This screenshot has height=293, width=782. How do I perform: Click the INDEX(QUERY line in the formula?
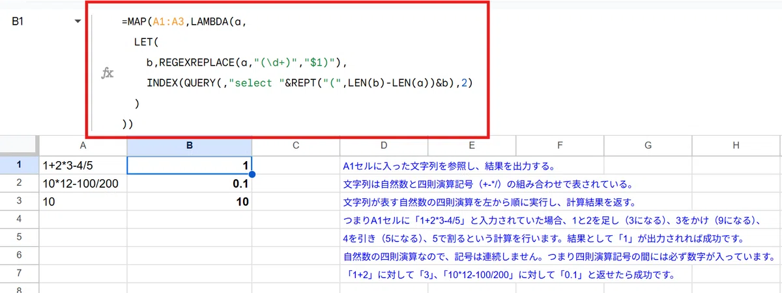point(309,83)
